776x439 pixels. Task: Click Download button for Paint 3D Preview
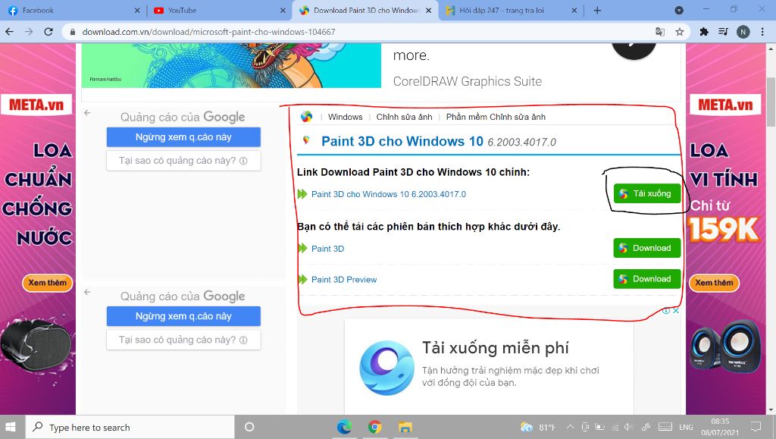[647, 279]
